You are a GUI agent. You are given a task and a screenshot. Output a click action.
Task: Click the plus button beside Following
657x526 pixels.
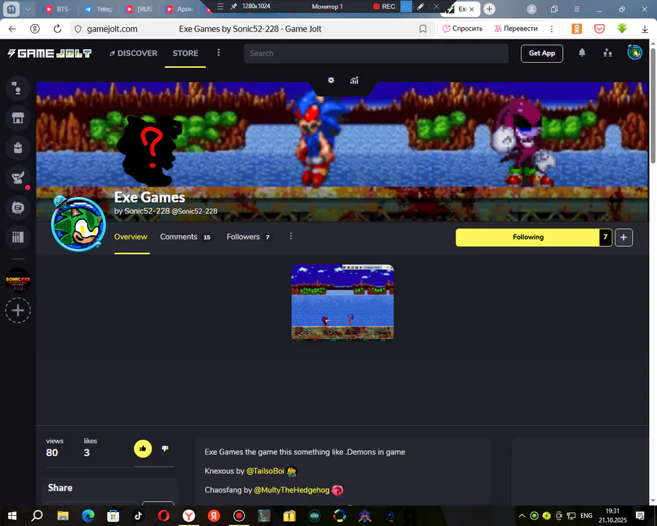(623, 237)
